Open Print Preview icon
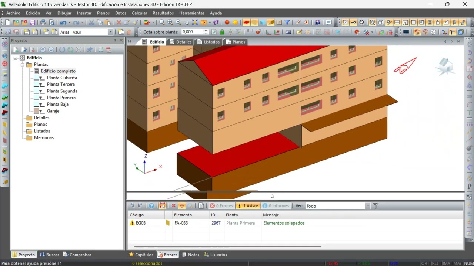 click(x=52, y=23)
